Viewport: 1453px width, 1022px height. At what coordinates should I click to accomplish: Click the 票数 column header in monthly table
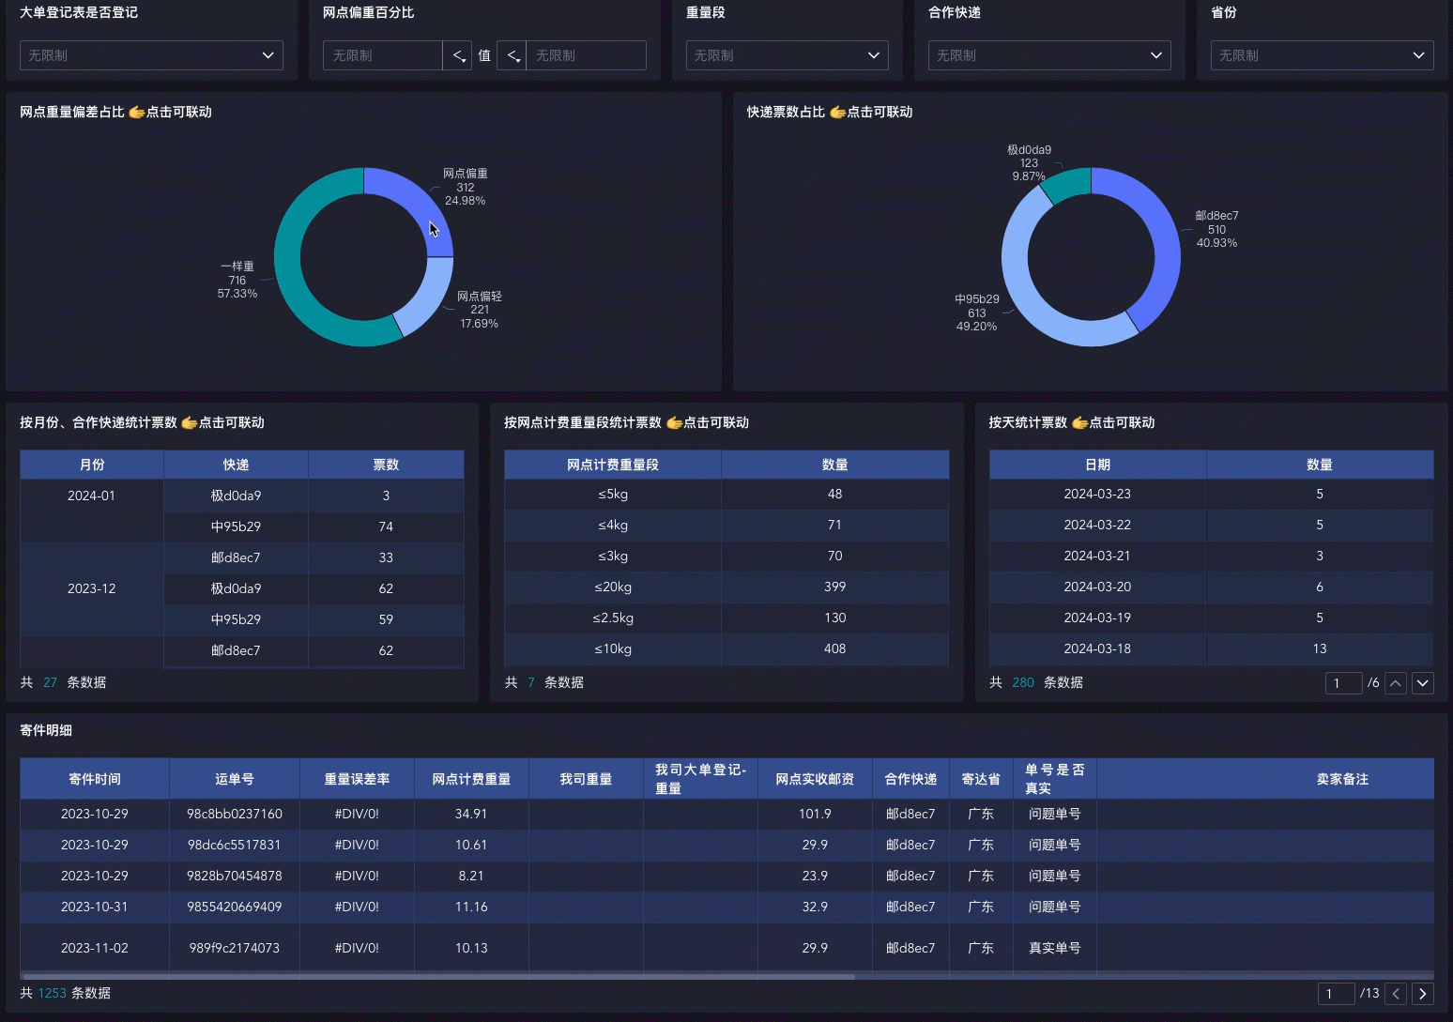[386, 465]
